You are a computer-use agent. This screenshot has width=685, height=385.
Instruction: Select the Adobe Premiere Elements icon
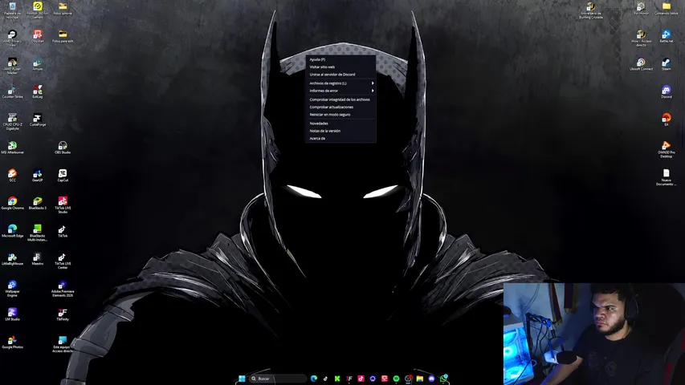tap(63, 289)
